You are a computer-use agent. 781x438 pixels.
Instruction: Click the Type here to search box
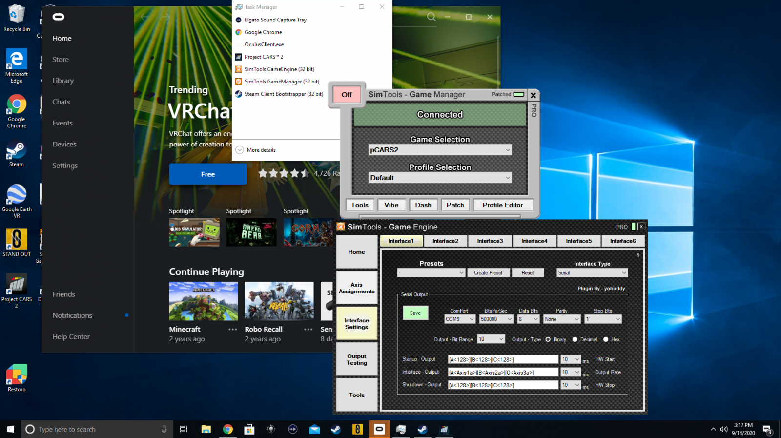coord(98,429)
